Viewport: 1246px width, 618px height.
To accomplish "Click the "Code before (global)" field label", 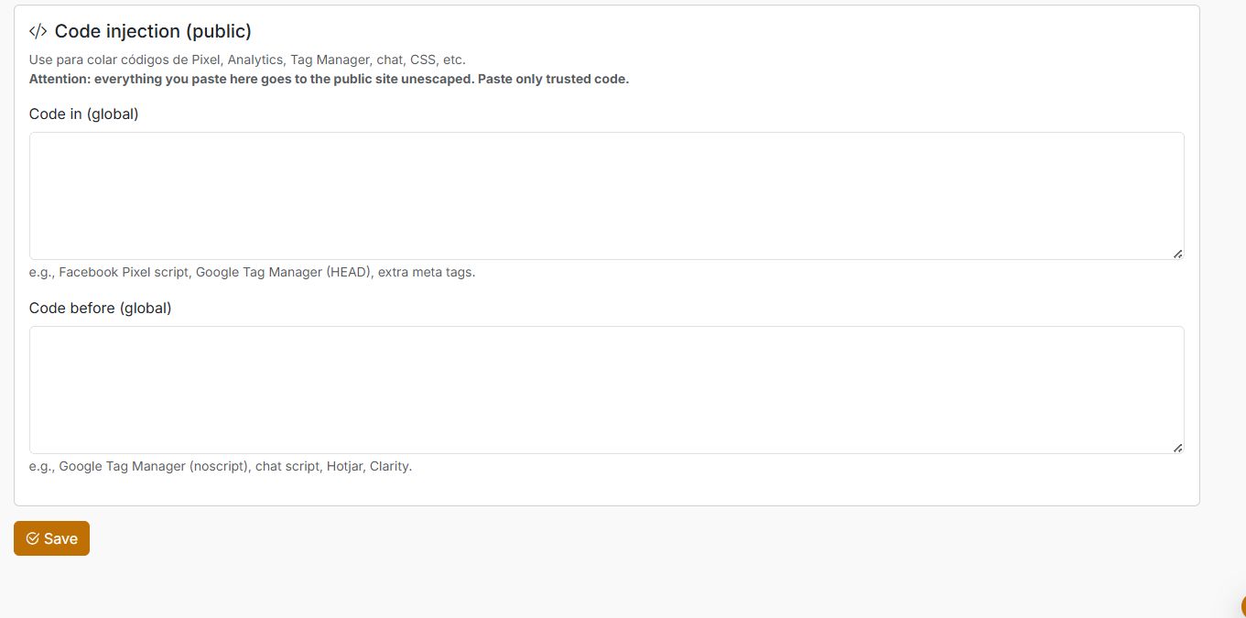I will 100,309.
